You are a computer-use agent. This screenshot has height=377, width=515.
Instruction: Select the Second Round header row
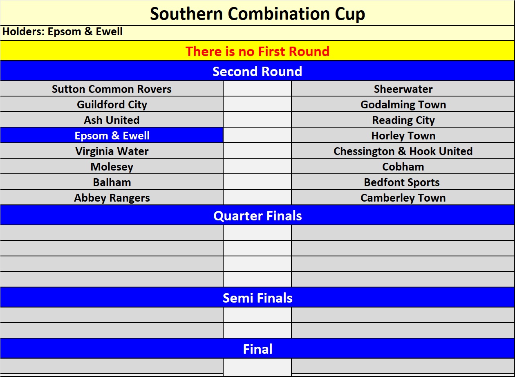pos(257,71)
